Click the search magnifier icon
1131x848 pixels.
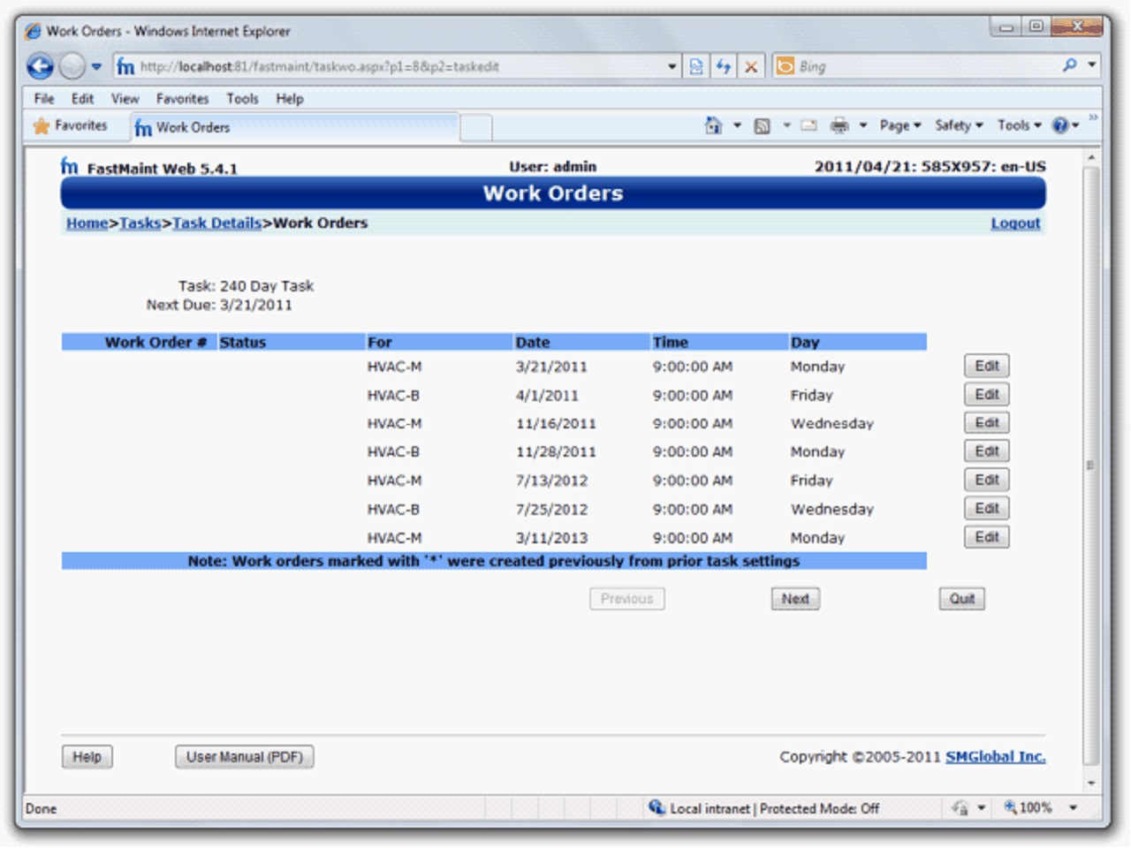(1070, 65)
